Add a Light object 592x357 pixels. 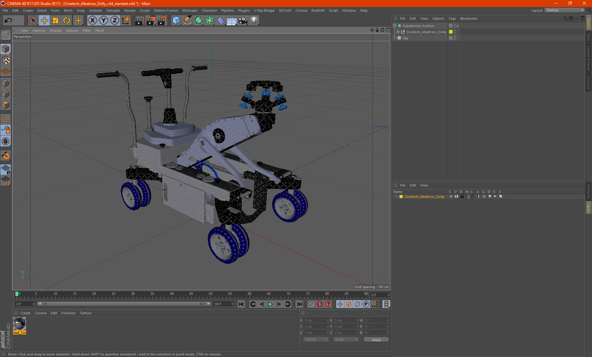(x=254, y=21)
